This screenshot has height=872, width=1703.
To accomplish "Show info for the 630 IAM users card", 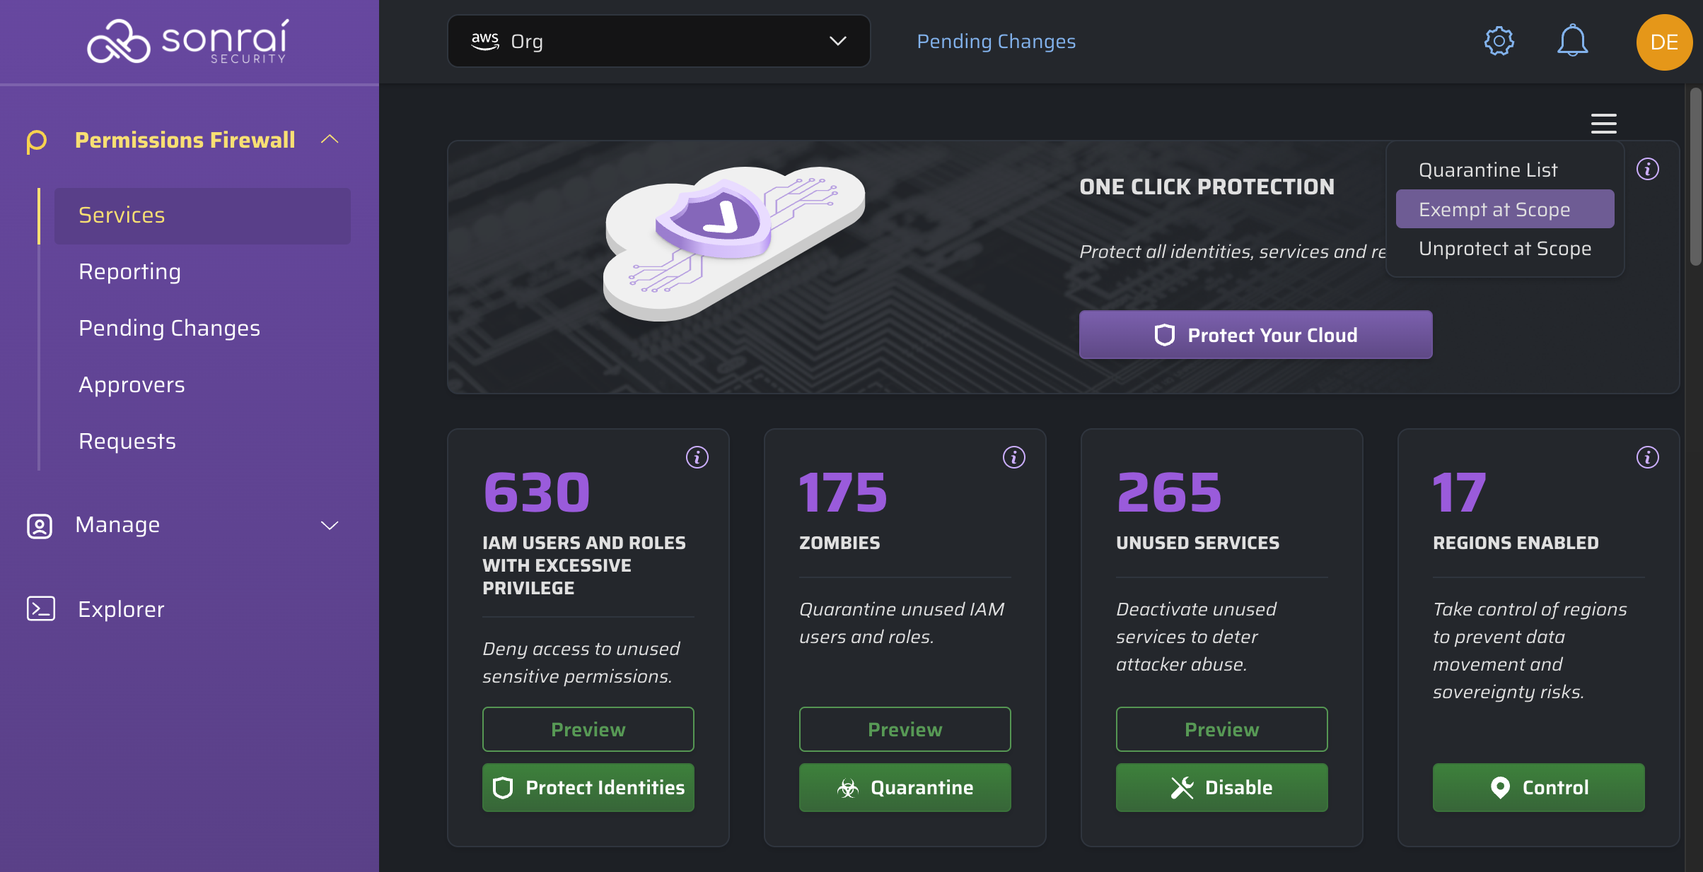I will tap(697, 457).
